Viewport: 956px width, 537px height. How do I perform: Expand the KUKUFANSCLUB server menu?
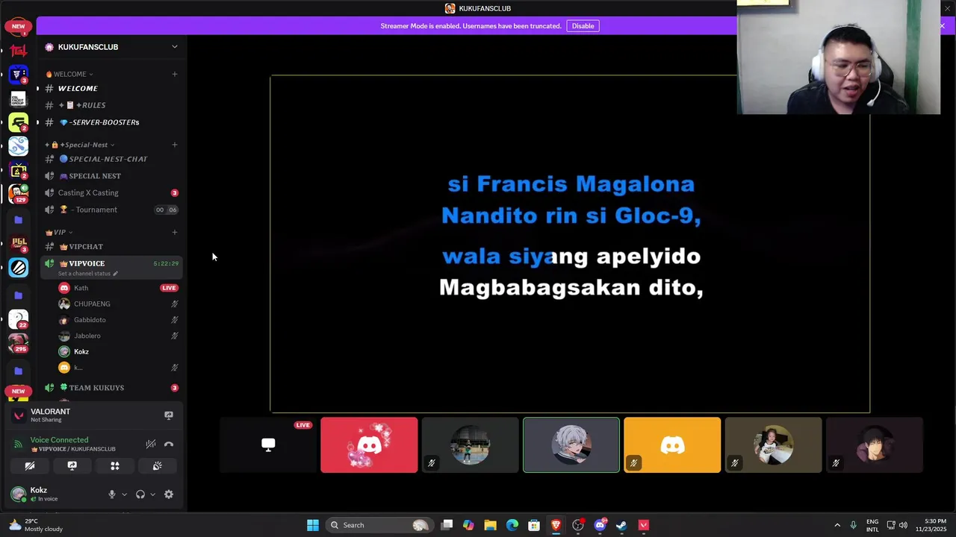tap(175, 47)
